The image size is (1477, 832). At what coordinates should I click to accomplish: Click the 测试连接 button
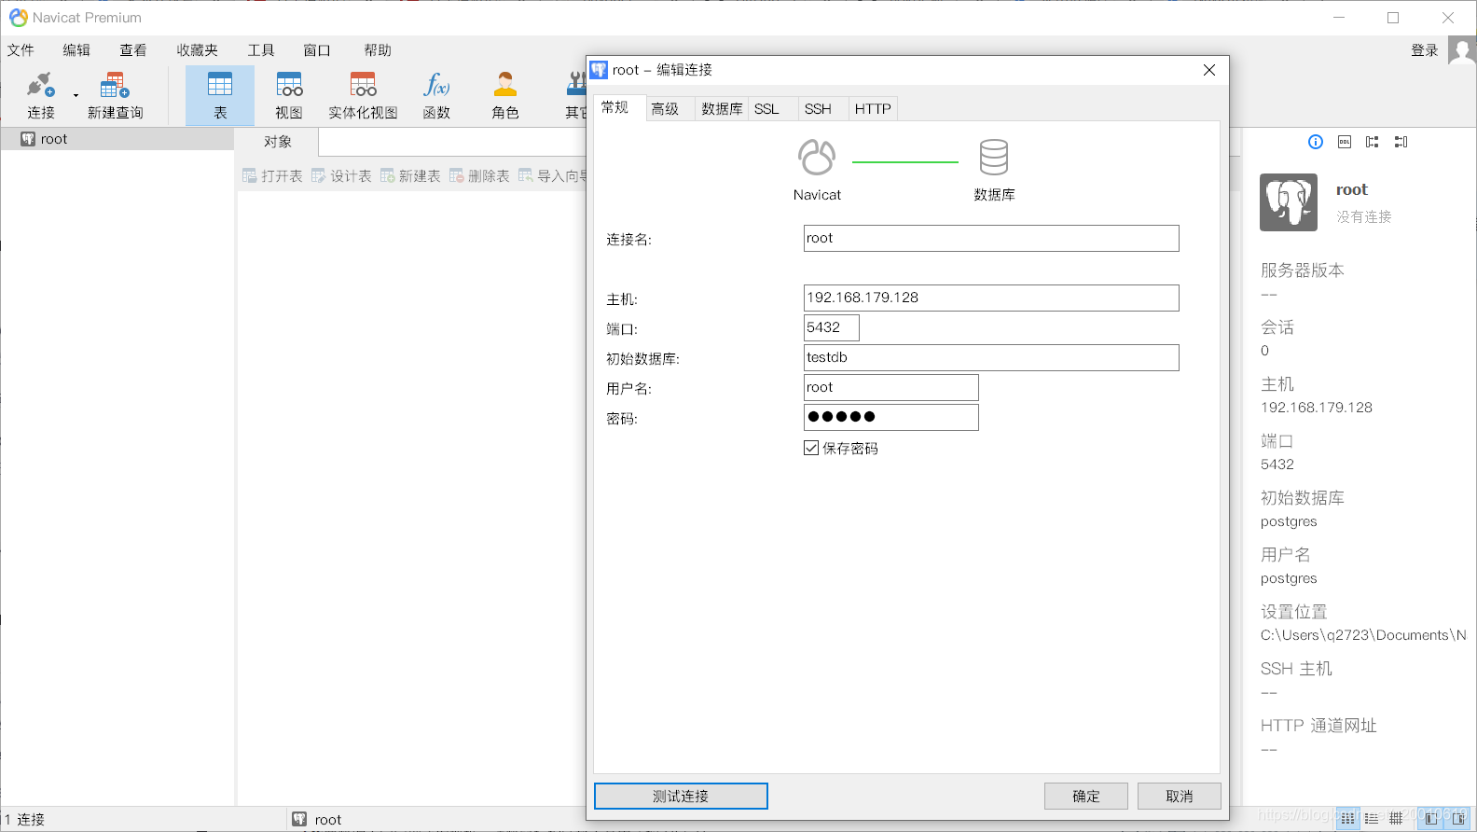click(681, 796)
